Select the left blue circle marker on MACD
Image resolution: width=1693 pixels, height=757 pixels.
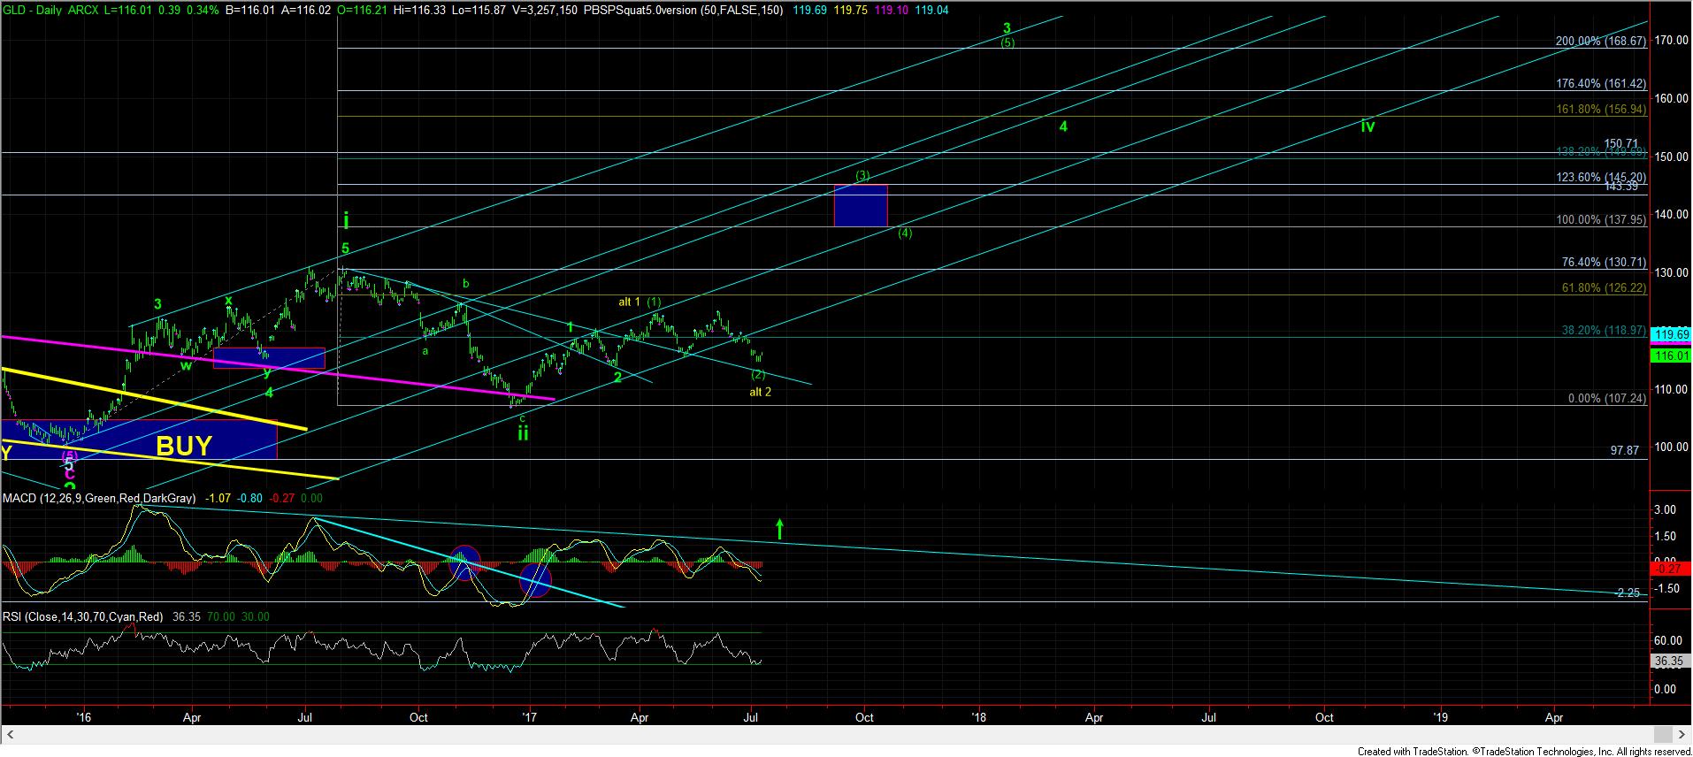(466, 563)
